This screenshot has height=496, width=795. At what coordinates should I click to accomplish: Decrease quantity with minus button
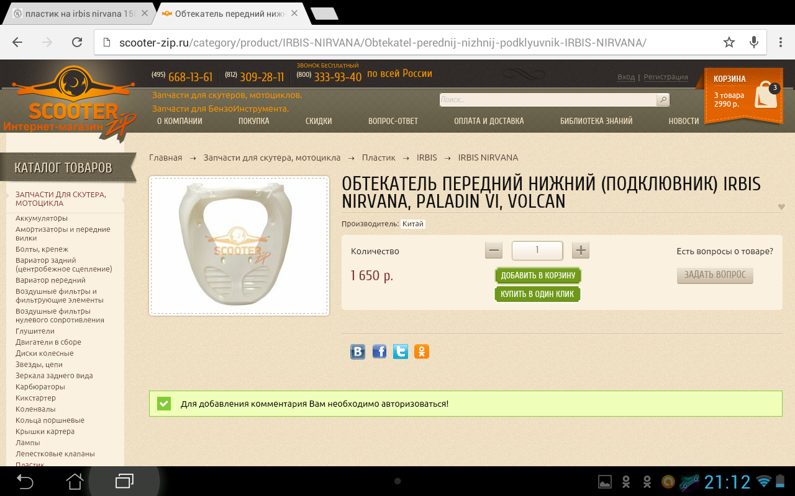pos(494,250)
